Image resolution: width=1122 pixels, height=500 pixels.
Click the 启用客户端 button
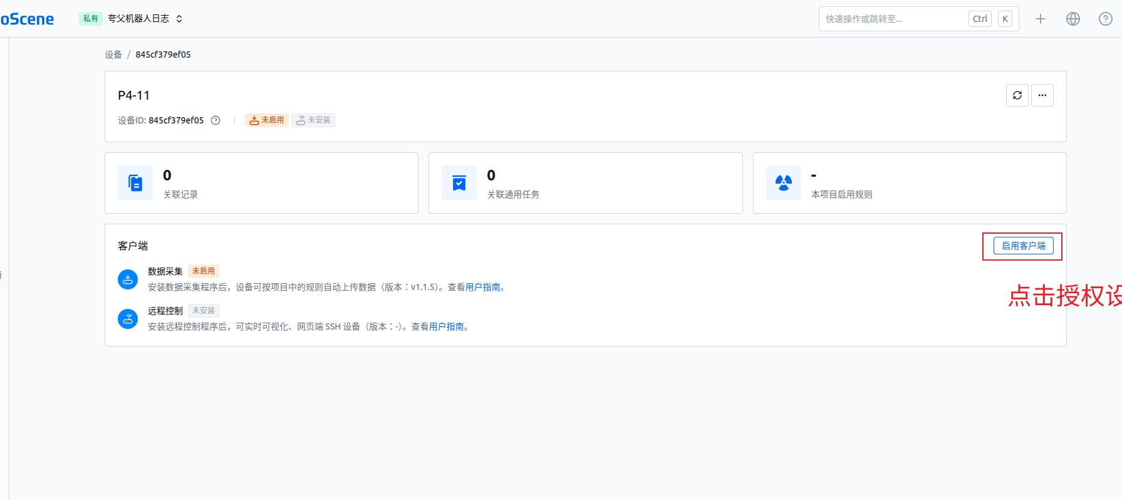pyautogui.click(x=1023, y=246)
